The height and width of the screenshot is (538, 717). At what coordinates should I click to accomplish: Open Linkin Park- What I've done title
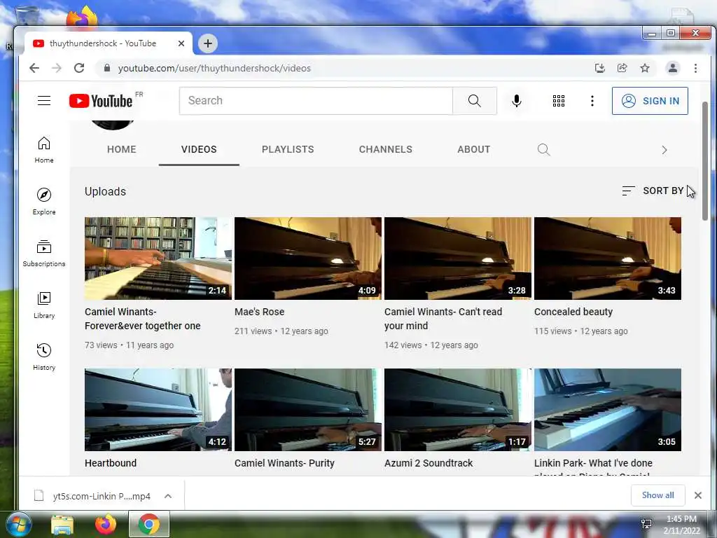click(x=593, y=466)
